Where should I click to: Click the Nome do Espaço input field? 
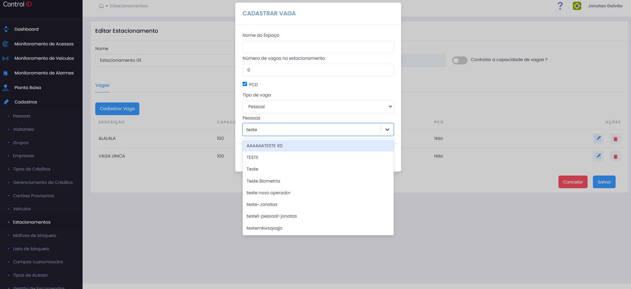click(x=318, y=47)
